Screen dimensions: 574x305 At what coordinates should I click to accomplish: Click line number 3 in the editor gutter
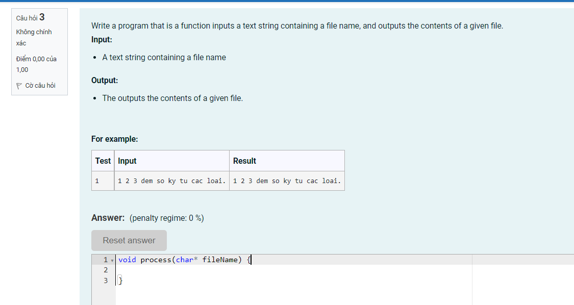(106, 280)
